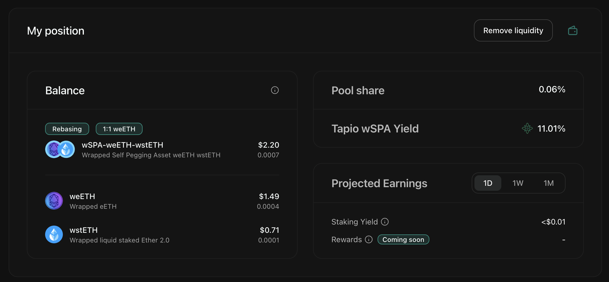609x282 pixels.
Task: Click the wallet icon beside Remove liquidity
Action: coord(572,30)
